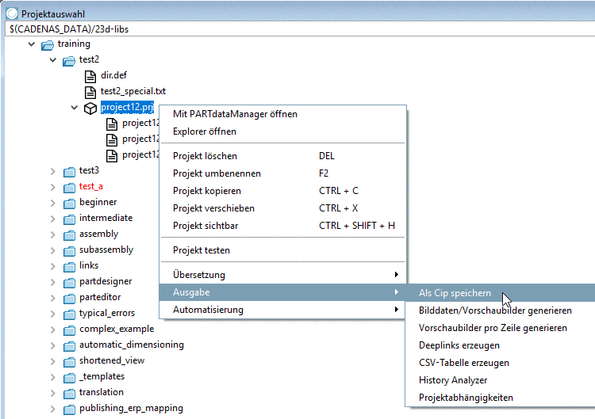Click the intermediate folder icon
Viewport: 595px width, 419px height.
(x=69, y=219)
